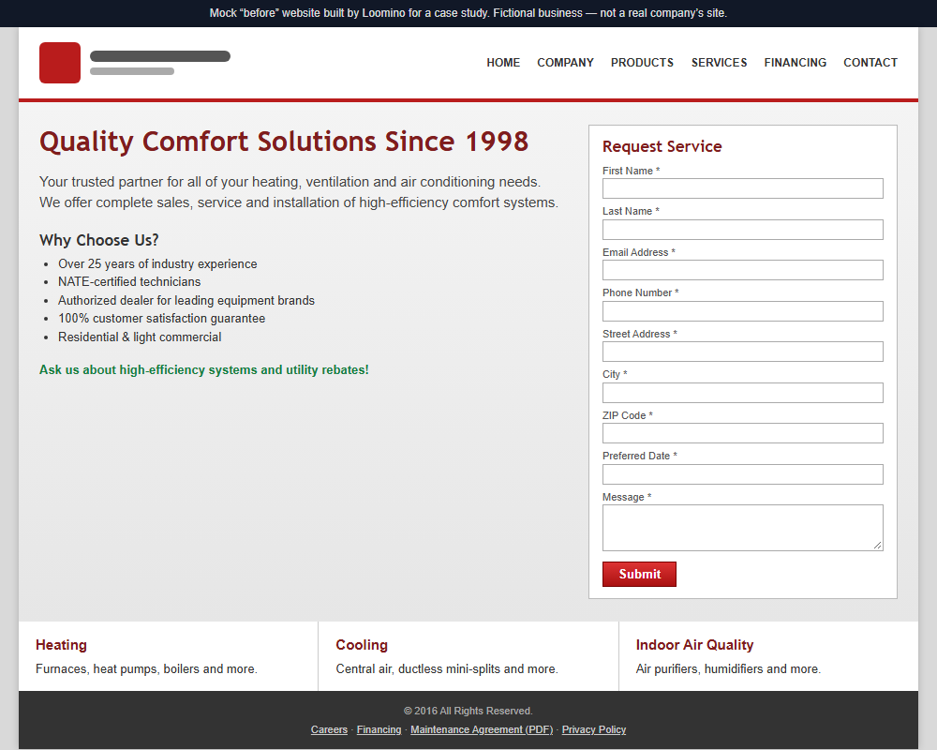Image resolution: width=937 pixels, height=750 pixels.
Task: Click the 'Message *' label
Action: (x=627, y=497)
